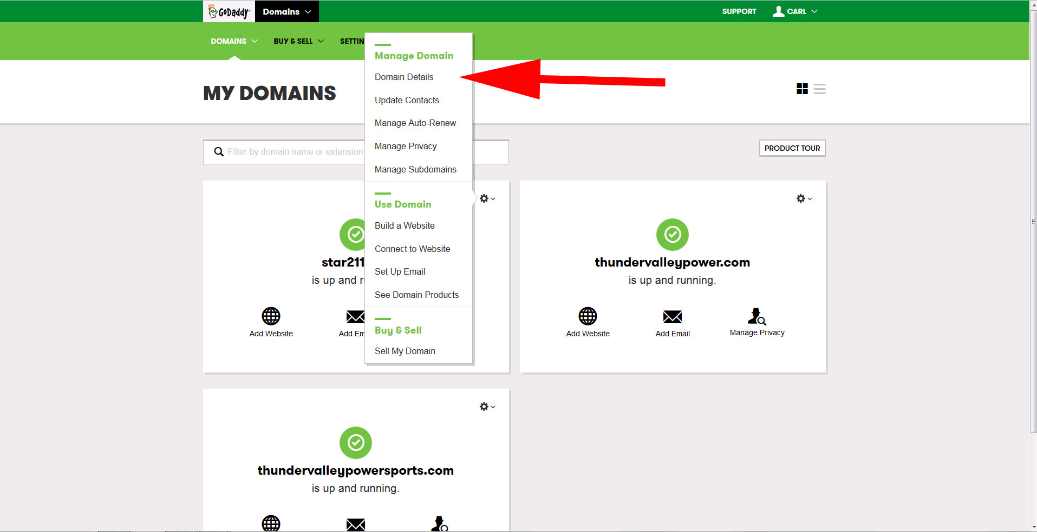Screen dimensions: 1037x532
Task: Click globe icon on thundervalleypowersports.com card
Action: pos(271,523)
